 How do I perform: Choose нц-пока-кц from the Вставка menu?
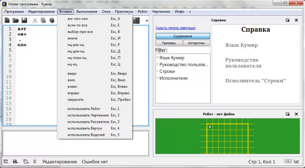[x=77, y=58]
